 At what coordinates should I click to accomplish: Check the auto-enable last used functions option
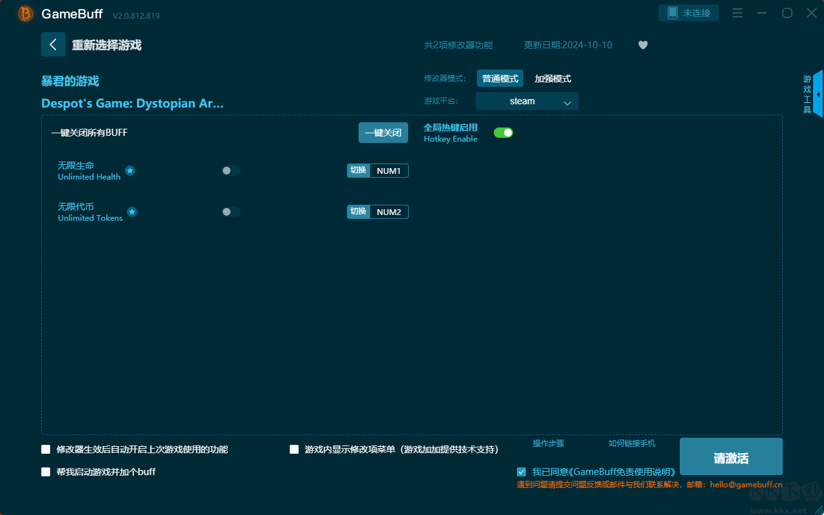pyautogui.click(x=46, y=449)
